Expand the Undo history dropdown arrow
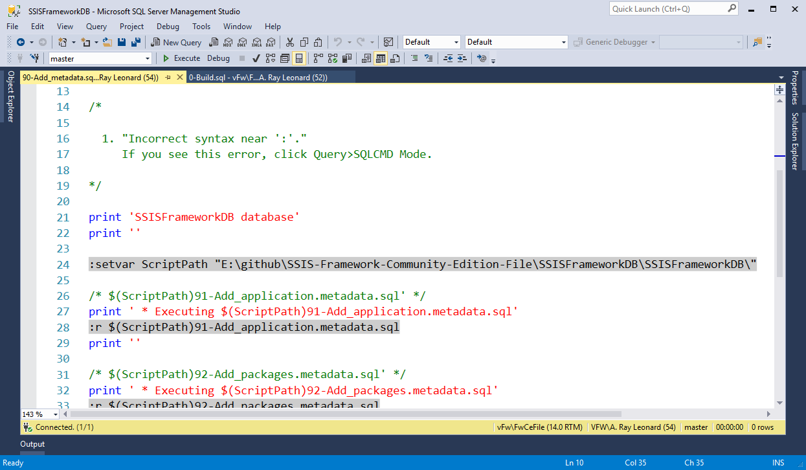This screenshot has height=470, width=806. tap(350, 42)
